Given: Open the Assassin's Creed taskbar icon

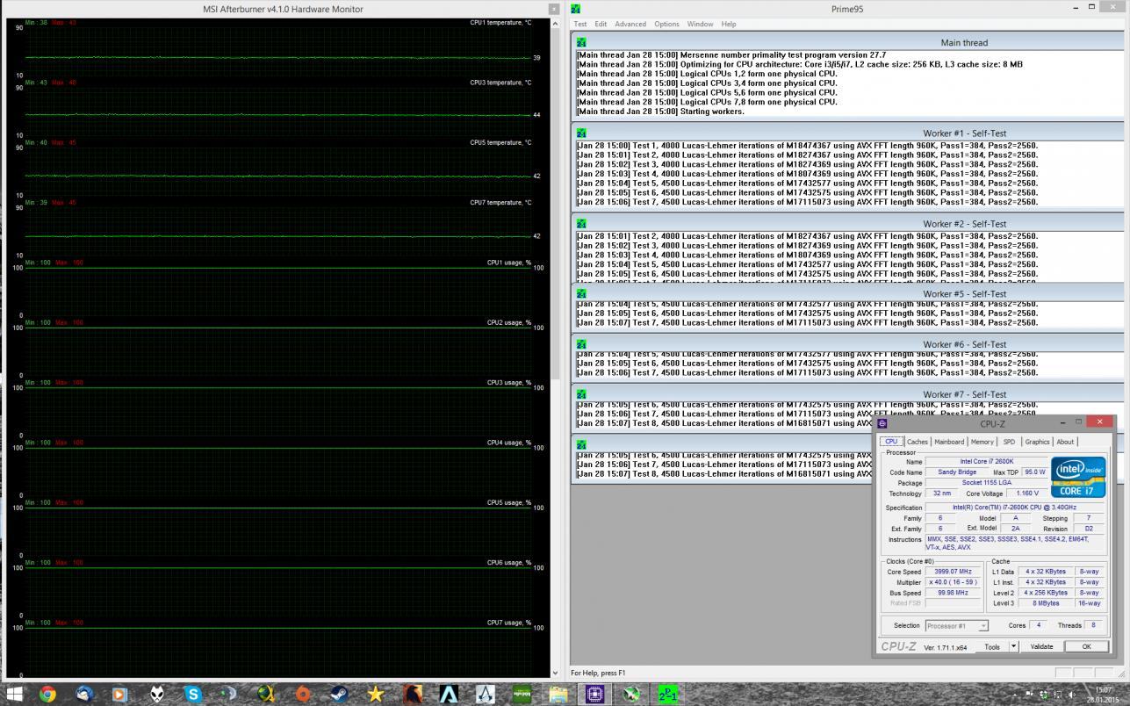Looking at the screenshot, I should click(486, 694).
